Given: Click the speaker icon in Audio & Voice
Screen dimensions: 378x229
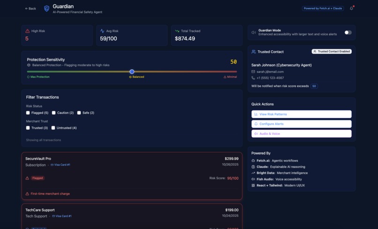Looking at the screenshot, I should point(256,133).
